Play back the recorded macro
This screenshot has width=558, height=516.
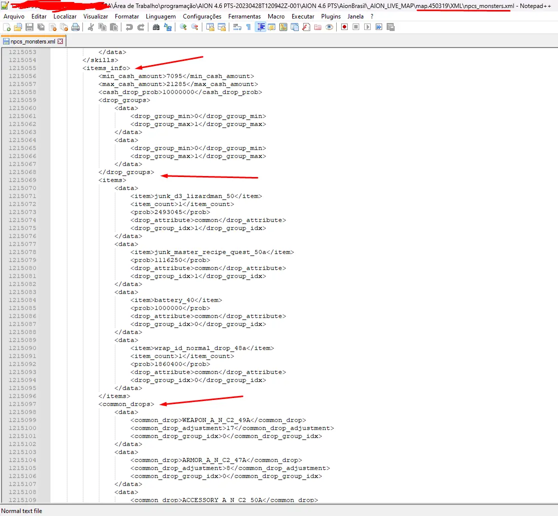(367, 27)
